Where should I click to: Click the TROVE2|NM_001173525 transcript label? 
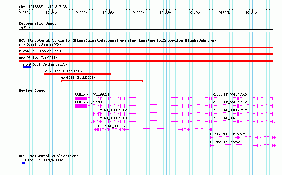229,110
